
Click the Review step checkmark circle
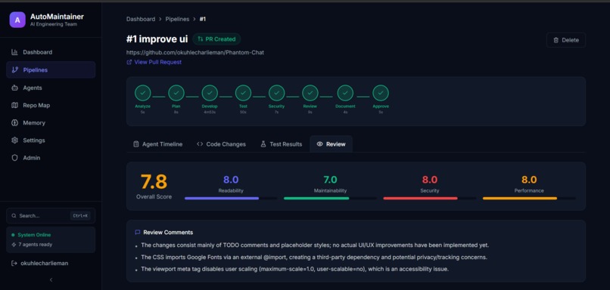coord(310,93)
